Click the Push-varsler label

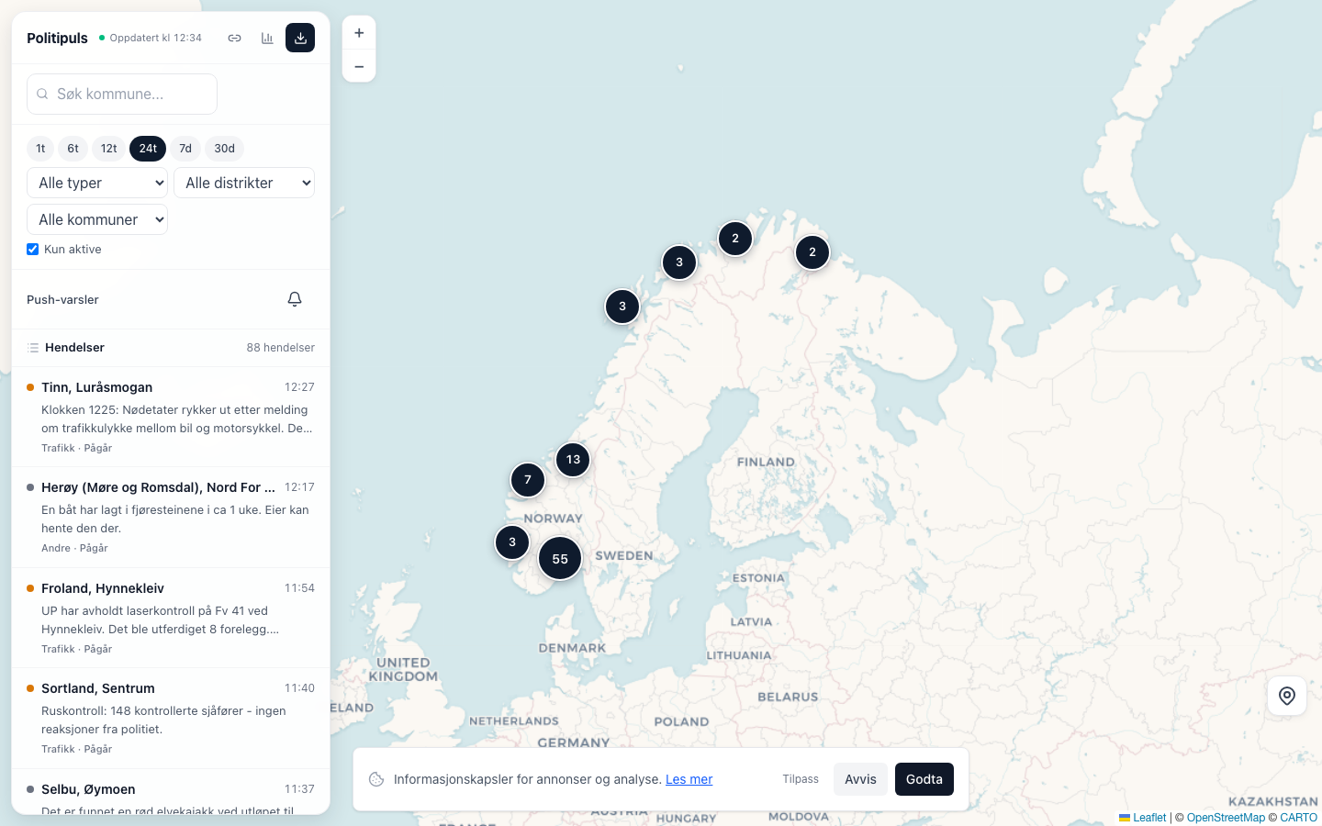62,300
